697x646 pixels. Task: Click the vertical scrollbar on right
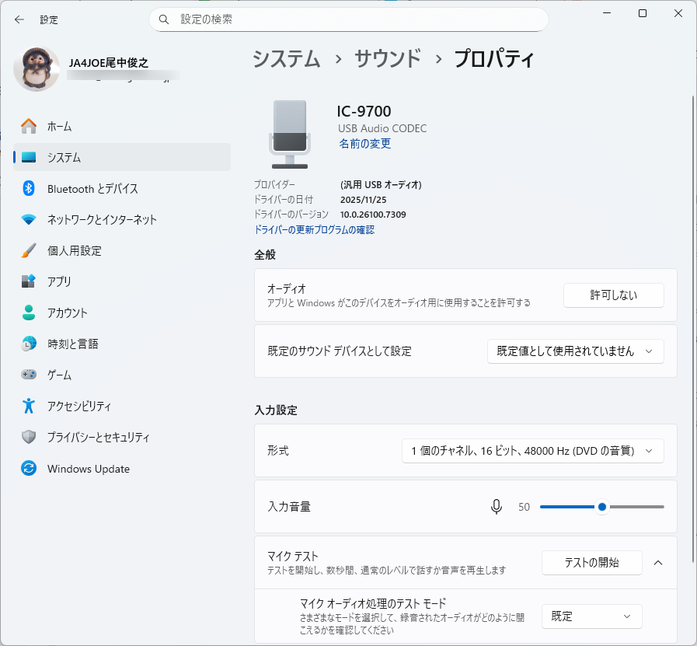coord(692,329)
